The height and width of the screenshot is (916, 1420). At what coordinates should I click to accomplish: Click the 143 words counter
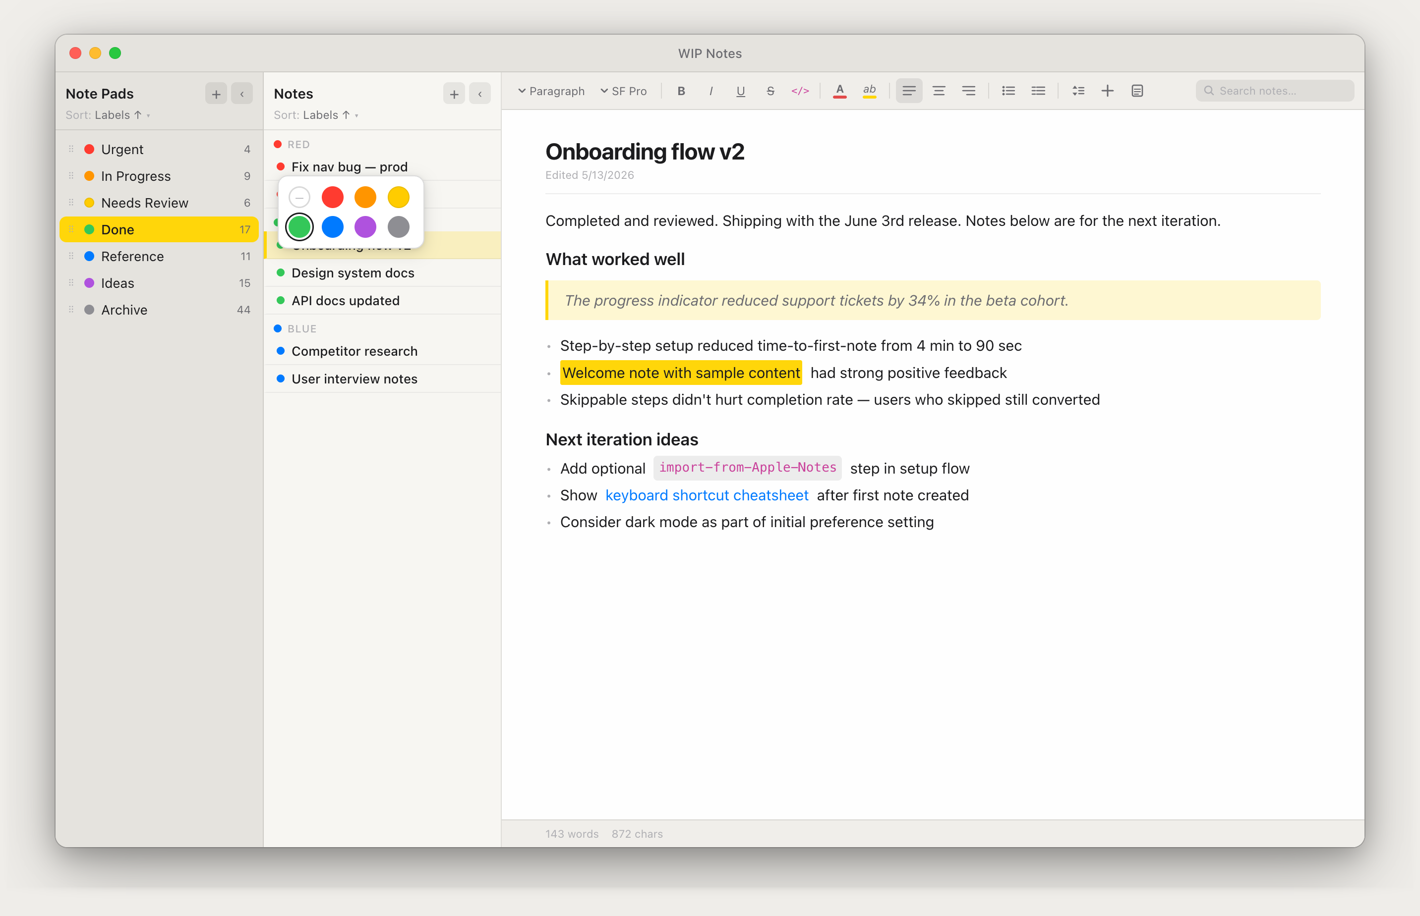[x=572, y=834]
